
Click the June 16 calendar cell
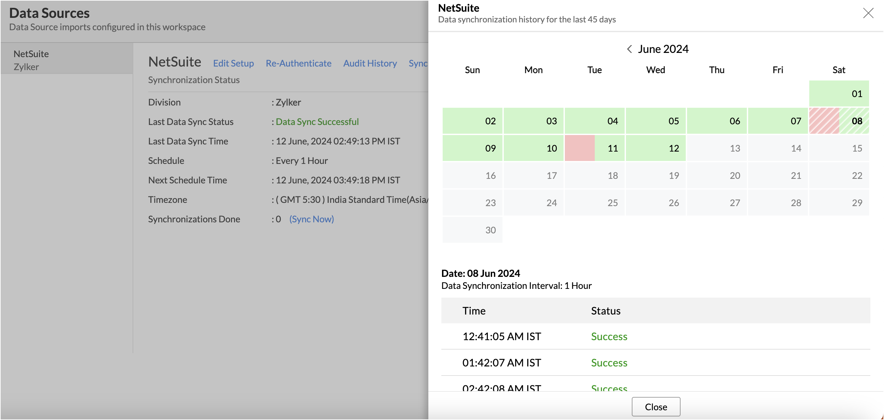pyautogui.click(x=472, y=175)
